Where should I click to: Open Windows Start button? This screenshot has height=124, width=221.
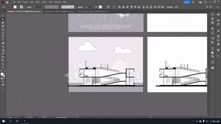tap(3, 121)
